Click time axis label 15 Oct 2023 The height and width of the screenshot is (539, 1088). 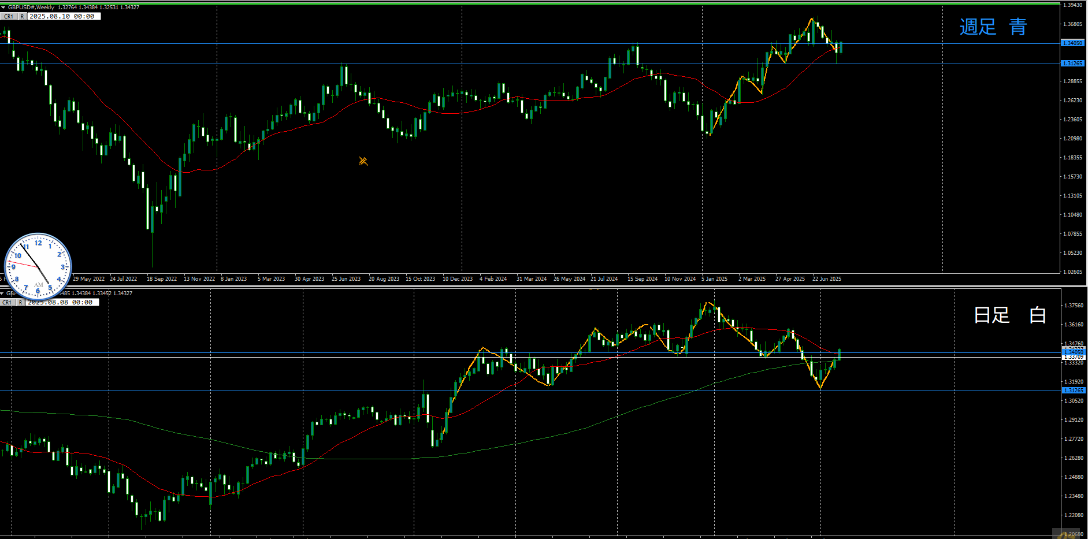[x=420, y=279]
